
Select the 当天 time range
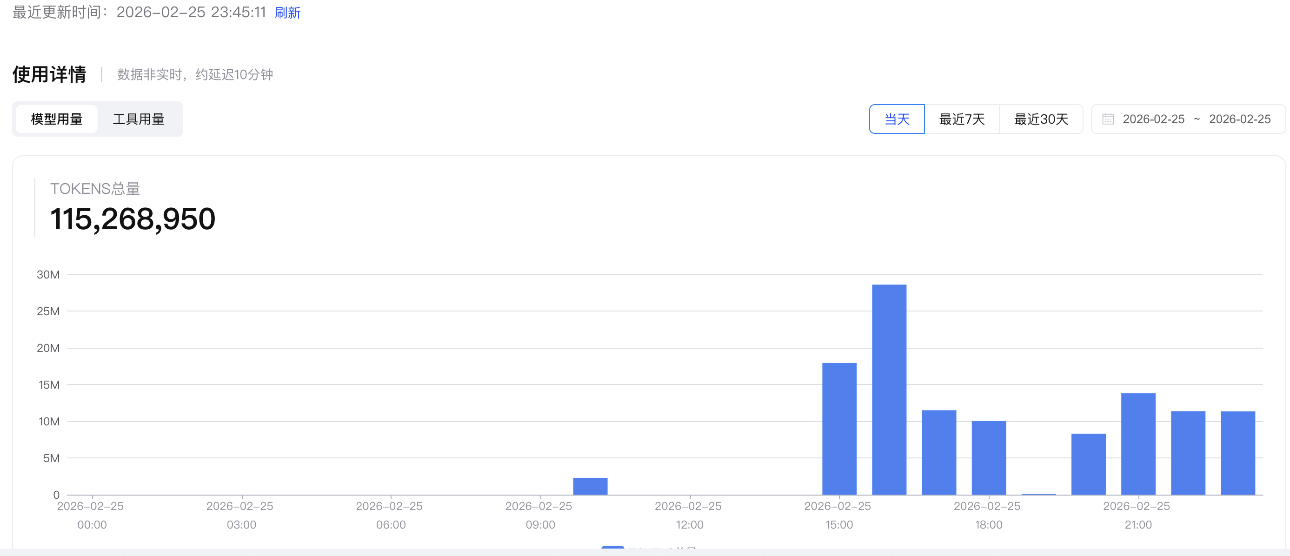897,119
